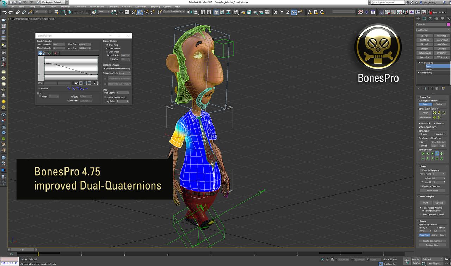Toggle the Angle Snap icon
The width and height of the screenshot is (451, 266).
tap(140, 12)
